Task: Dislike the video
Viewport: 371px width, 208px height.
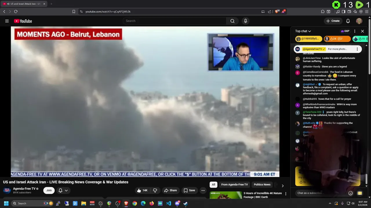Action: tap(155, 190)
